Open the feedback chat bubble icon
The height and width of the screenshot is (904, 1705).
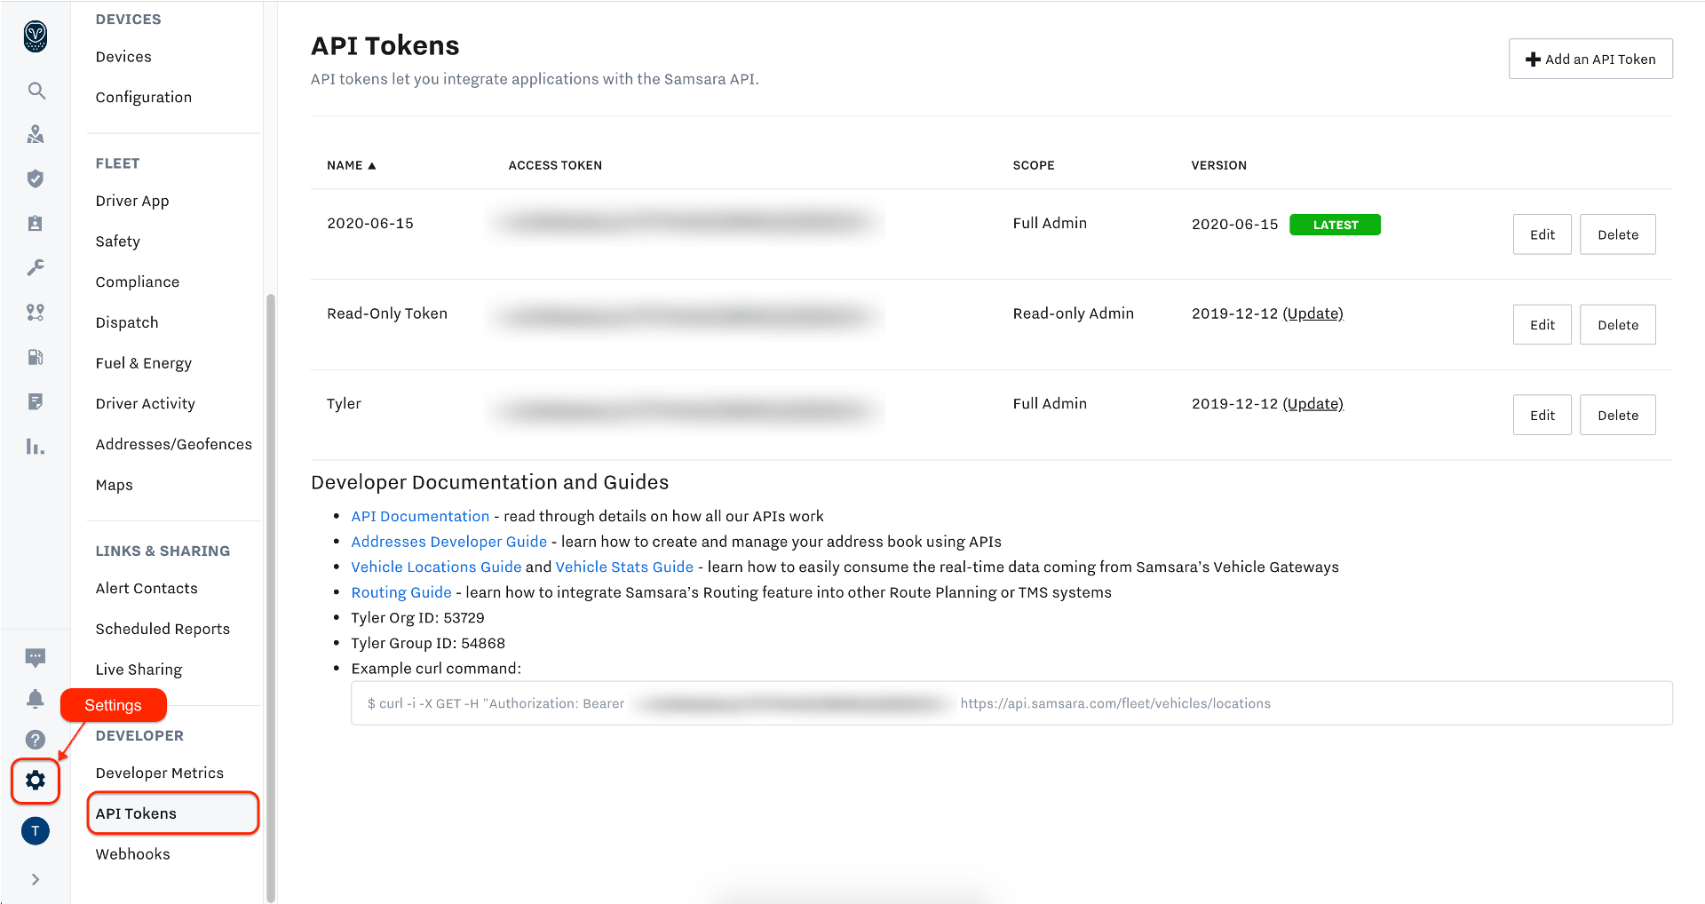(x=36, y=658)
